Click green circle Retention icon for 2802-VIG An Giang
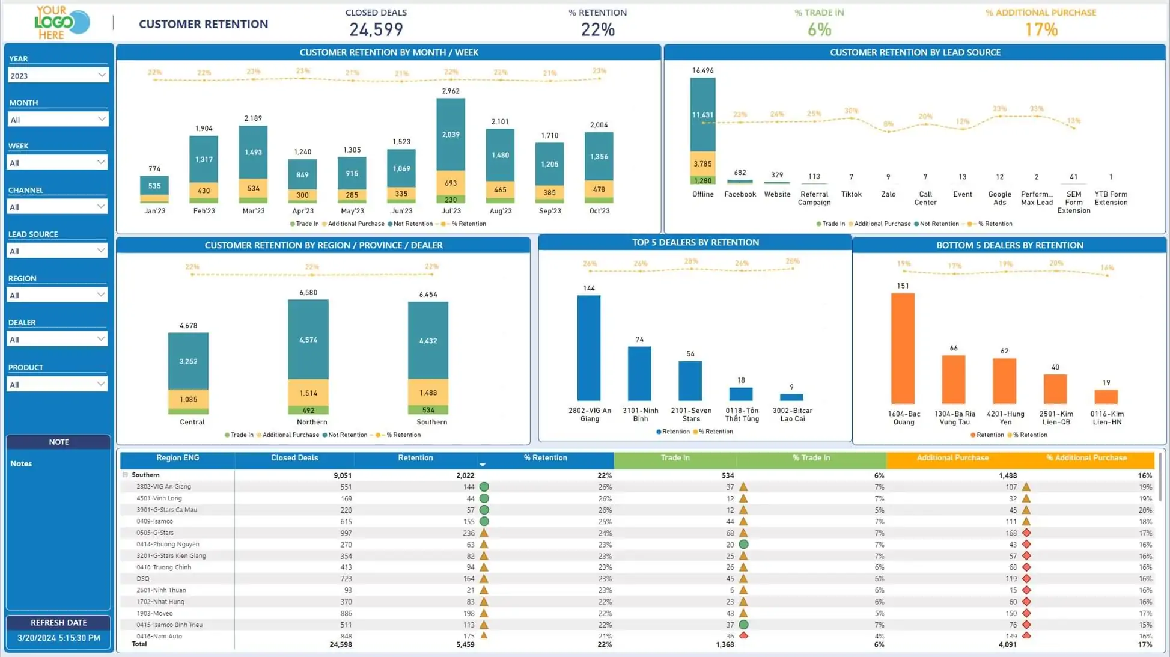The height and width of the screenshot is (657, 1170). pos(484,487)
